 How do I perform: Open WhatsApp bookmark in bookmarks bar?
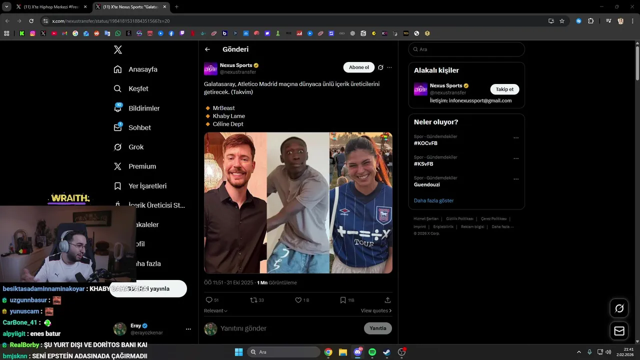coord(118,33)
